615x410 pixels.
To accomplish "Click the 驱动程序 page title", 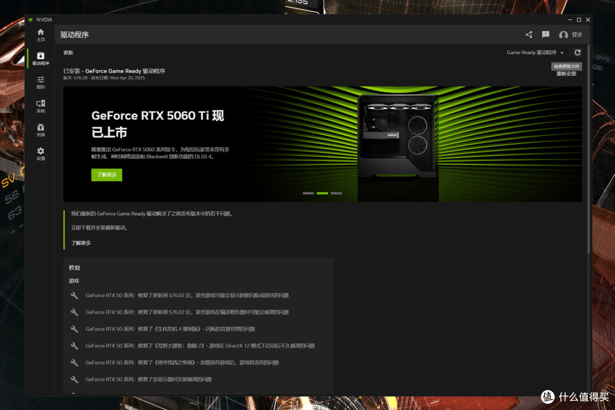I will pyautogui.click(x=75, y=35).
